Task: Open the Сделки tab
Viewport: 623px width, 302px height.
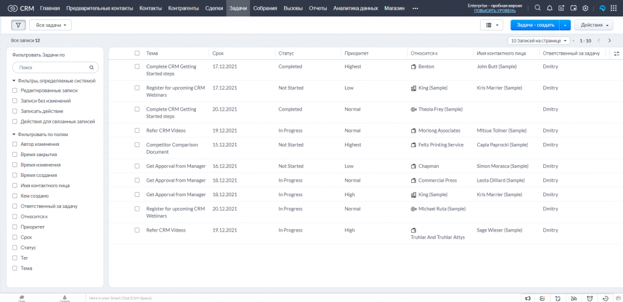Action: click(214, 9)
